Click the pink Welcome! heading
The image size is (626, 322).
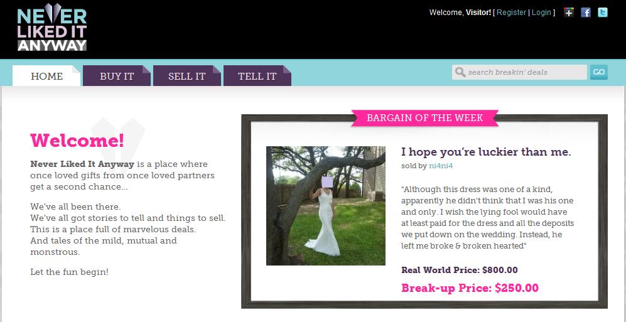point(77,141)
